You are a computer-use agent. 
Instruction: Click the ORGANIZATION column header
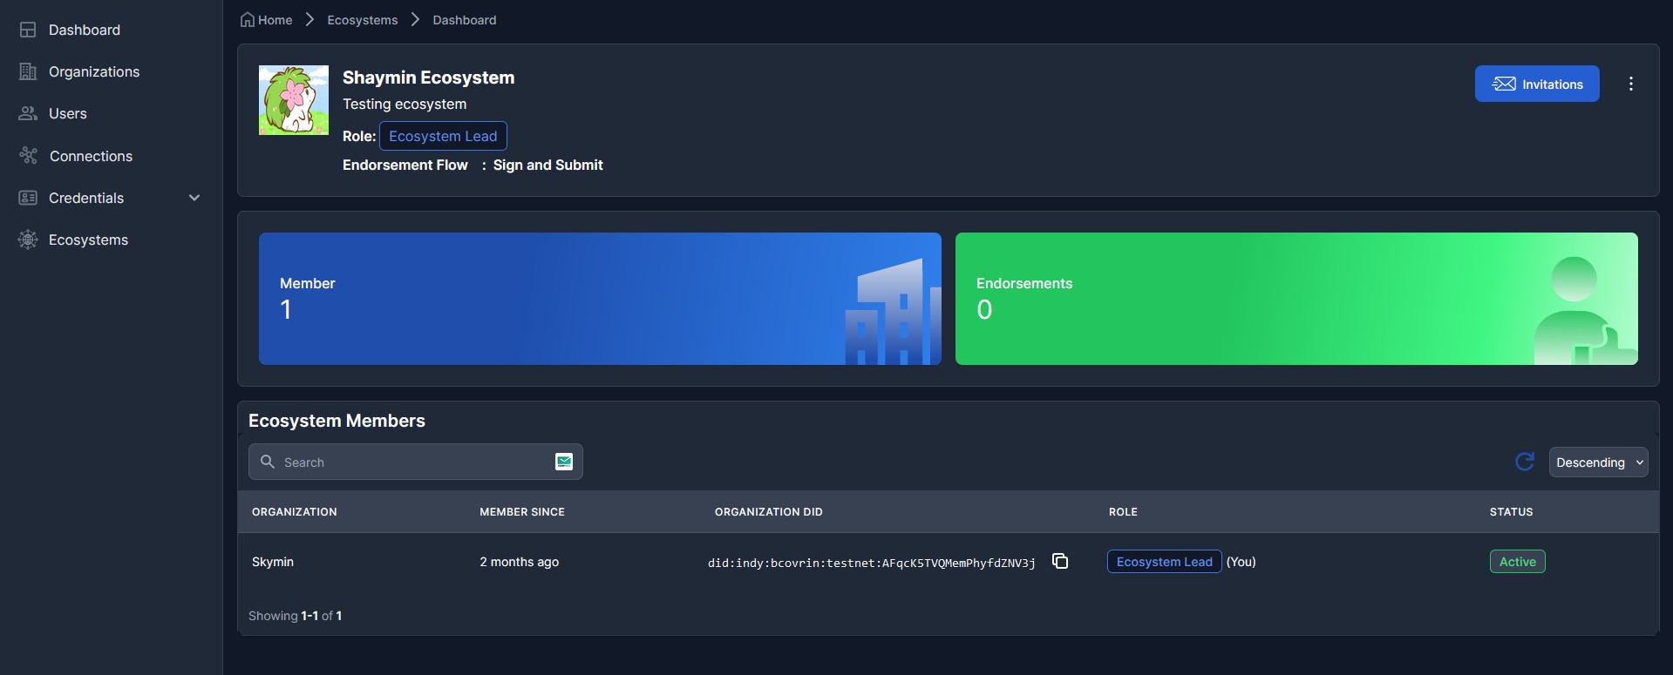(295, 512)
